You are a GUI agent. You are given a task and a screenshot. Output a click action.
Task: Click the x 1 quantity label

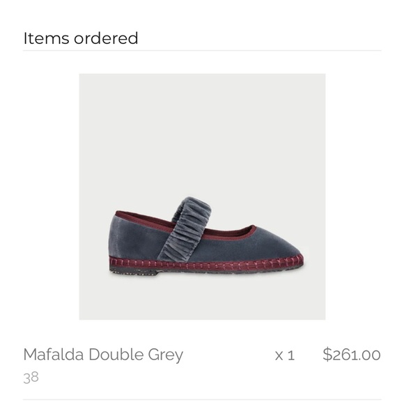pos(284,355)
